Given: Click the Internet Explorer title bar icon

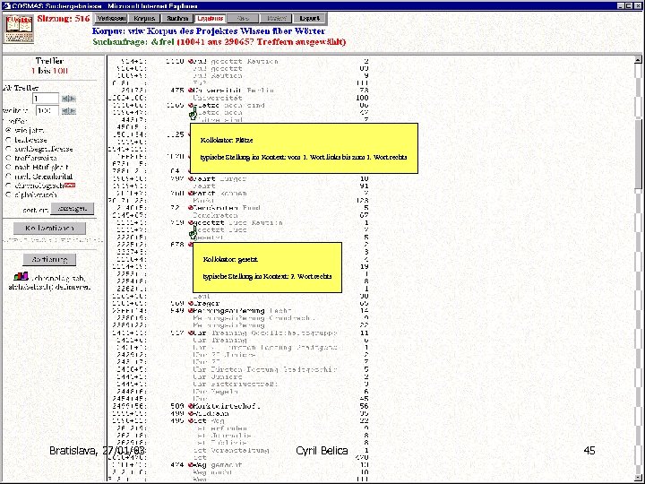Looking at the screenshot, I should click(x=6, y=5).
